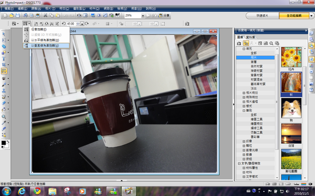Select the Crop tool
The image size is (315, 196).
[4, 65]
